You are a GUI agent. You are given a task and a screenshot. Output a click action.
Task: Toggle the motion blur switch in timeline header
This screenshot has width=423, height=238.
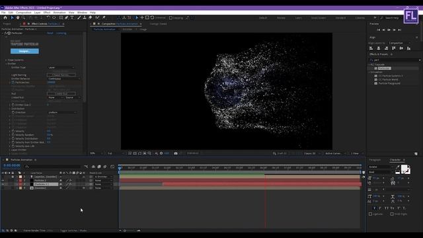pyautogui.click(x=105, y=167)
